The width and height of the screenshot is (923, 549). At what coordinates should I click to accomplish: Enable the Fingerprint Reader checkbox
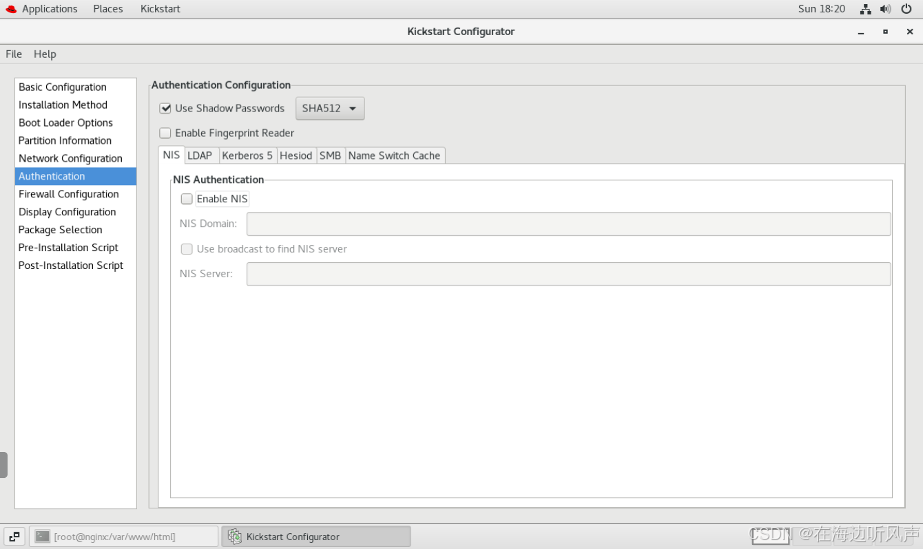pos(165,133)
